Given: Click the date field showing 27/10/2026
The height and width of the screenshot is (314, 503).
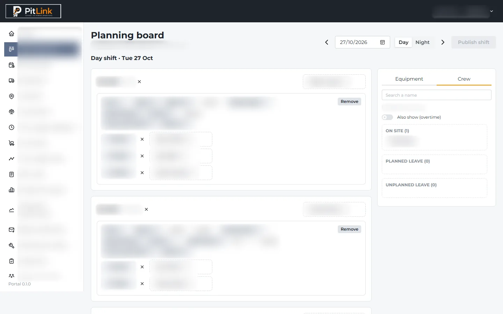Looking at the screenshot, I should pos(363,42).
